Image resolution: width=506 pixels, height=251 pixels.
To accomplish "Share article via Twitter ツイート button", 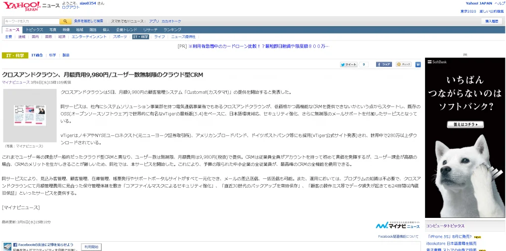I will coord(348,65).
